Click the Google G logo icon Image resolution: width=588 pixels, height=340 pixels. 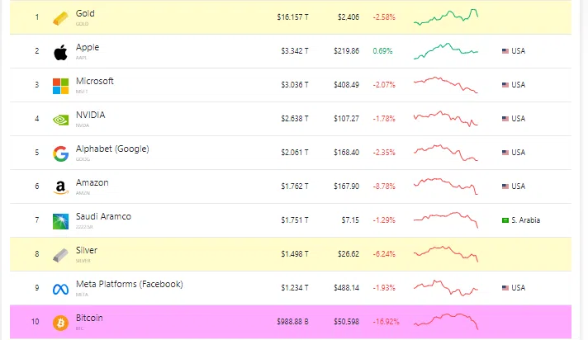tap(60, 153)
